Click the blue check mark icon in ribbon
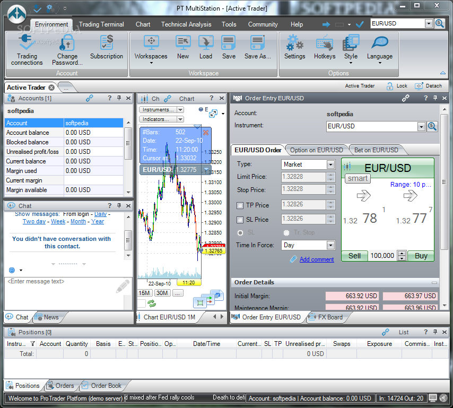This screenshot has height=408, width=453. (x=360, y=24)
